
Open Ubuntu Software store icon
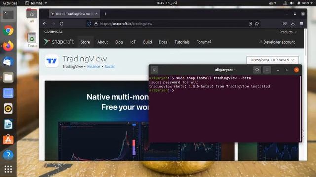pyautogui.click(x=8, y=140)
